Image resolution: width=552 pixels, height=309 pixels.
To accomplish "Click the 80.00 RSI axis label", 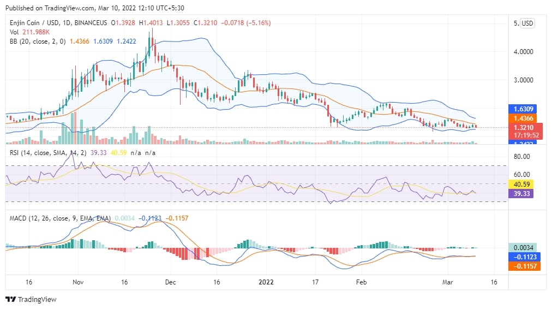I will coord(521,157).
